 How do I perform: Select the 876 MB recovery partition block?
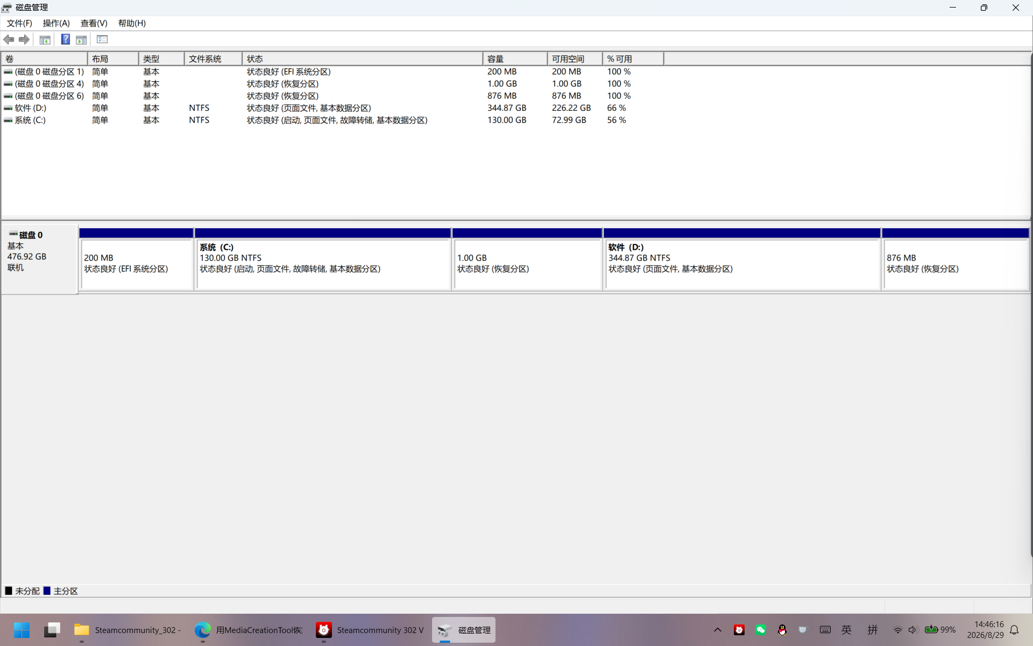point(956,259)
